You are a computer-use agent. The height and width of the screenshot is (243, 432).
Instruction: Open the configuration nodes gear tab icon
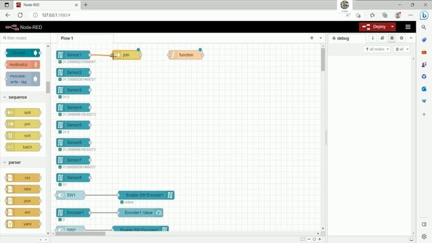(402, 38)
